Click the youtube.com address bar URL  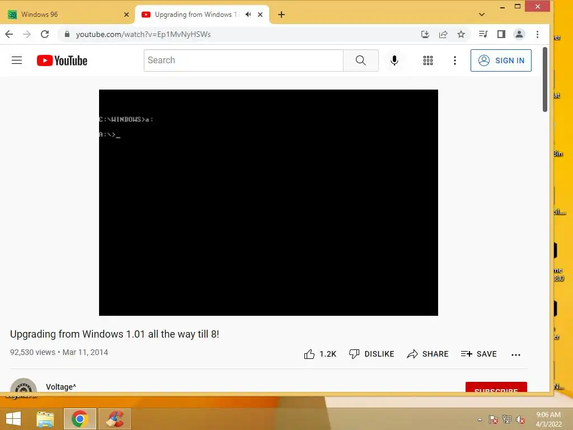point(143,34)
